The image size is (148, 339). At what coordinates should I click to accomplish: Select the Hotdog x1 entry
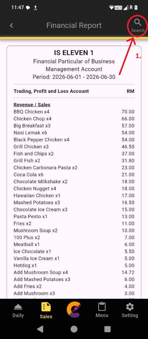[74, 265]
